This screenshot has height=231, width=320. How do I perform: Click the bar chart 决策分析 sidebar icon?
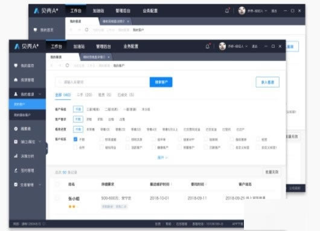pyautogui.click(x=16, y=156)
